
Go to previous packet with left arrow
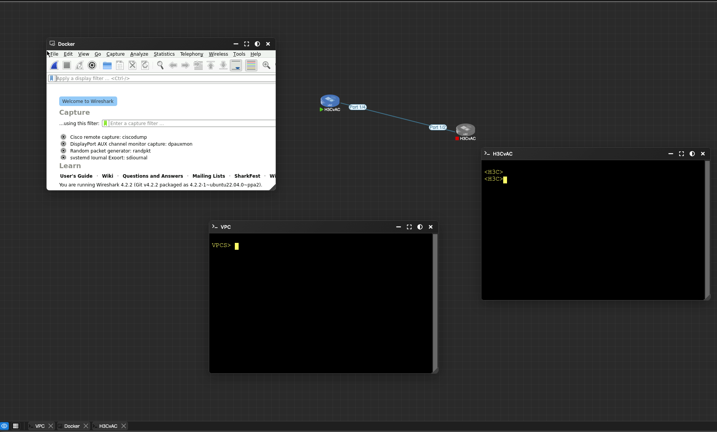coord(173,65)
